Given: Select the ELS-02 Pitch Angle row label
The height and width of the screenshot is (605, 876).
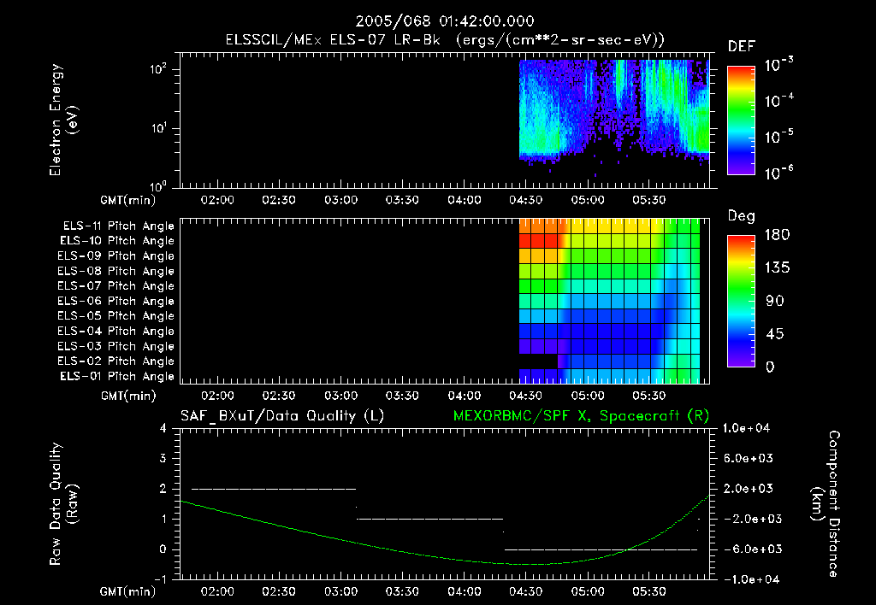Looking at the screenshot, I should coord(115,361).
